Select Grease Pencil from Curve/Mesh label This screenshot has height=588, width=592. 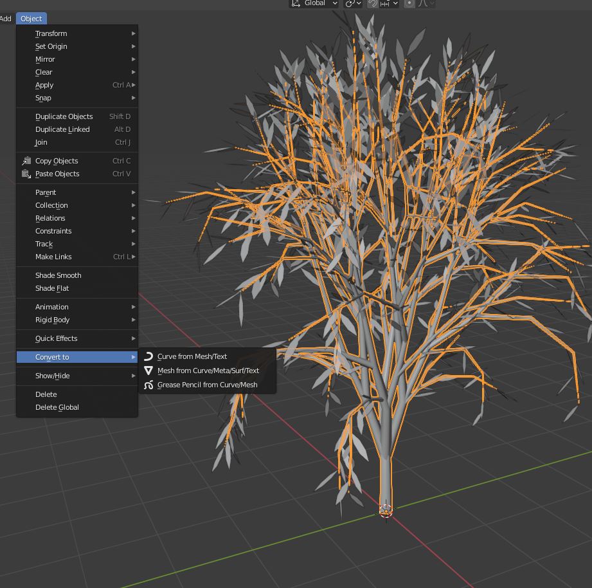pyautogui.click(x=207, y=385)
